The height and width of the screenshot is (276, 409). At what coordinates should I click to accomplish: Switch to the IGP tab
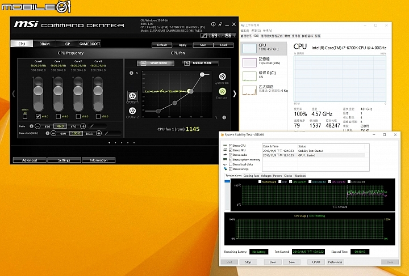click(67, 44)
